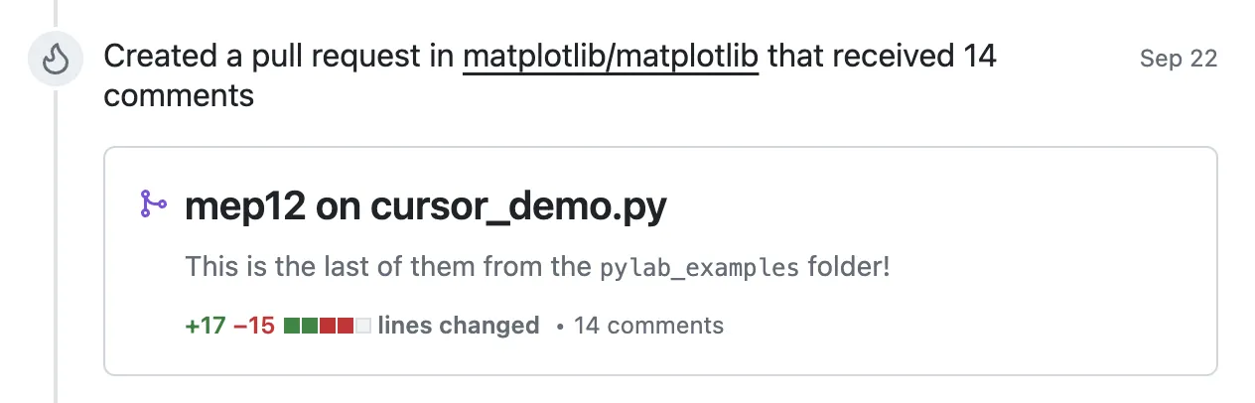Click the Sep 22 date label
The width and height of the screenshot is (1255, 403).
1178,59
